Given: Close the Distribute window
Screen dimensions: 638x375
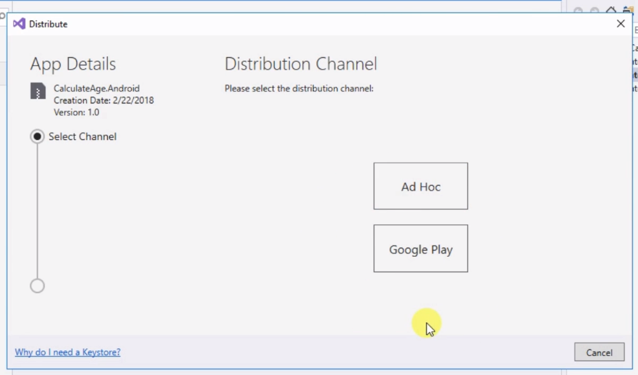Looking at the screenshot, I should 620,23.
